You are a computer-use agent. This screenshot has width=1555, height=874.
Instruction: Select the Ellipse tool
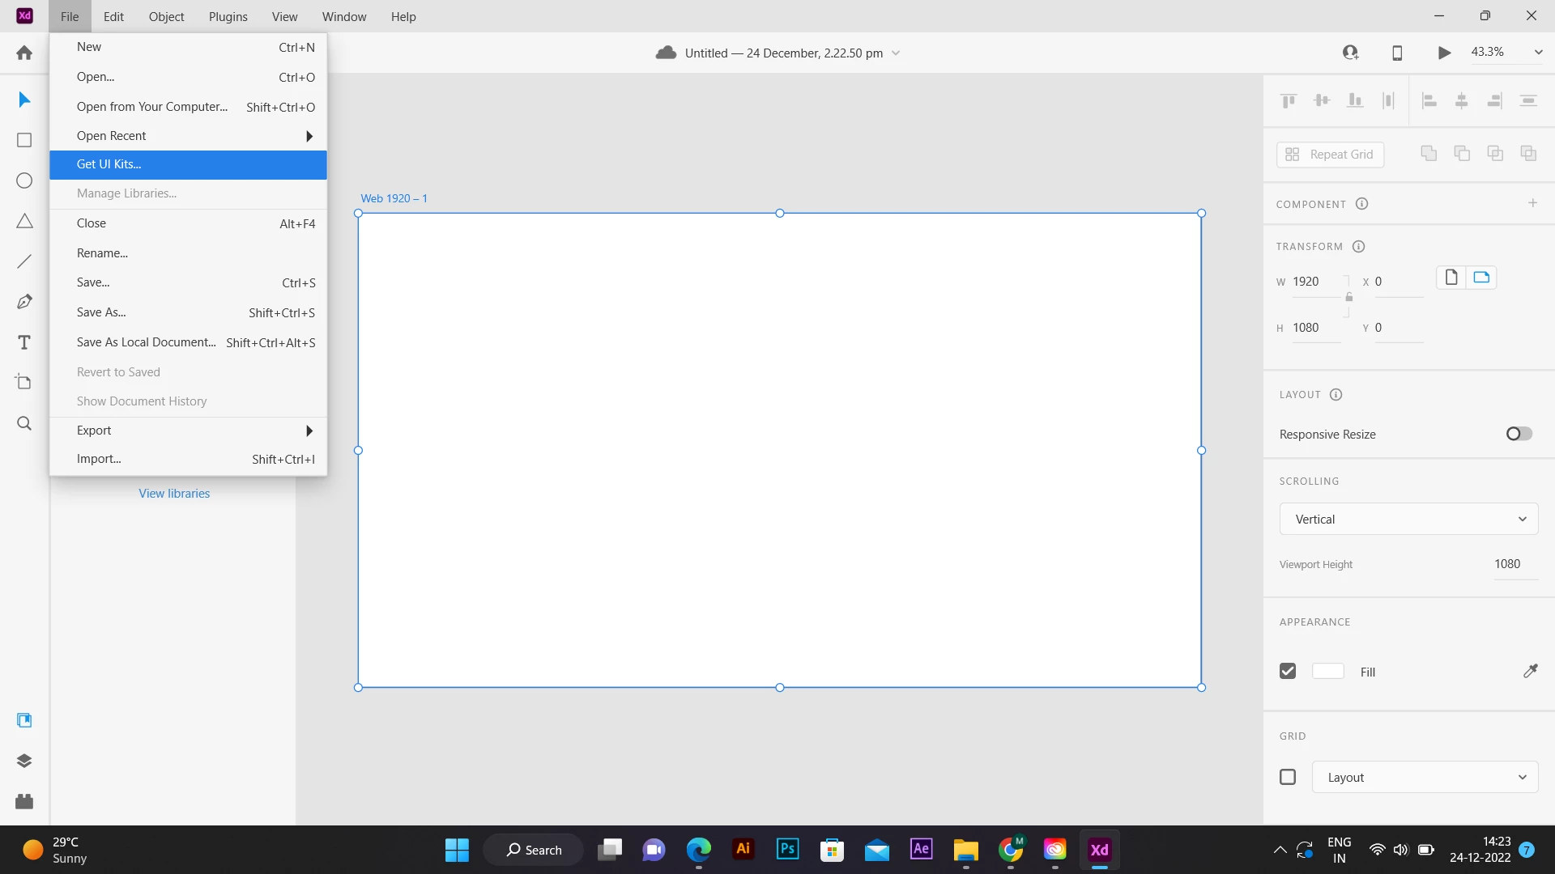(24, 180)
